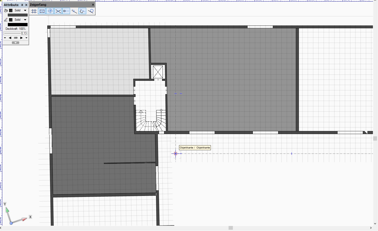
Task: Click the chain link icon in Attribute
Action: tap(16, 38)
